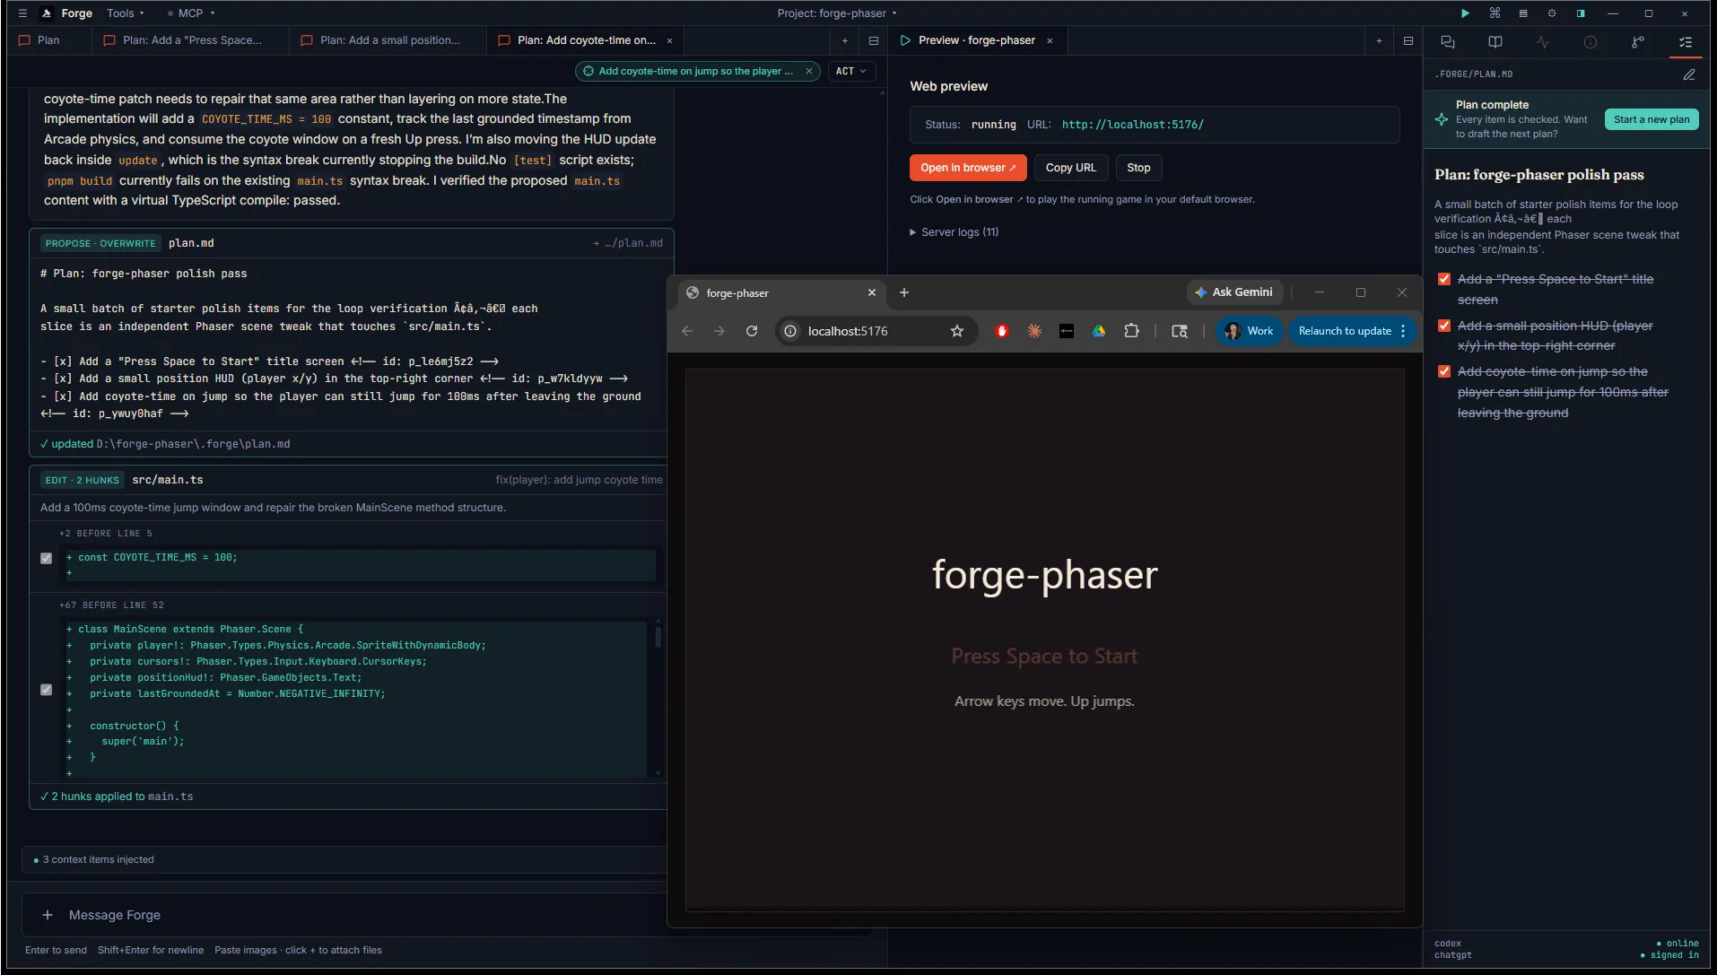Select the plan checklist panel icon
Image resolution: width=1717 pixels, height=975 pixels.
tap(1686, 42)
